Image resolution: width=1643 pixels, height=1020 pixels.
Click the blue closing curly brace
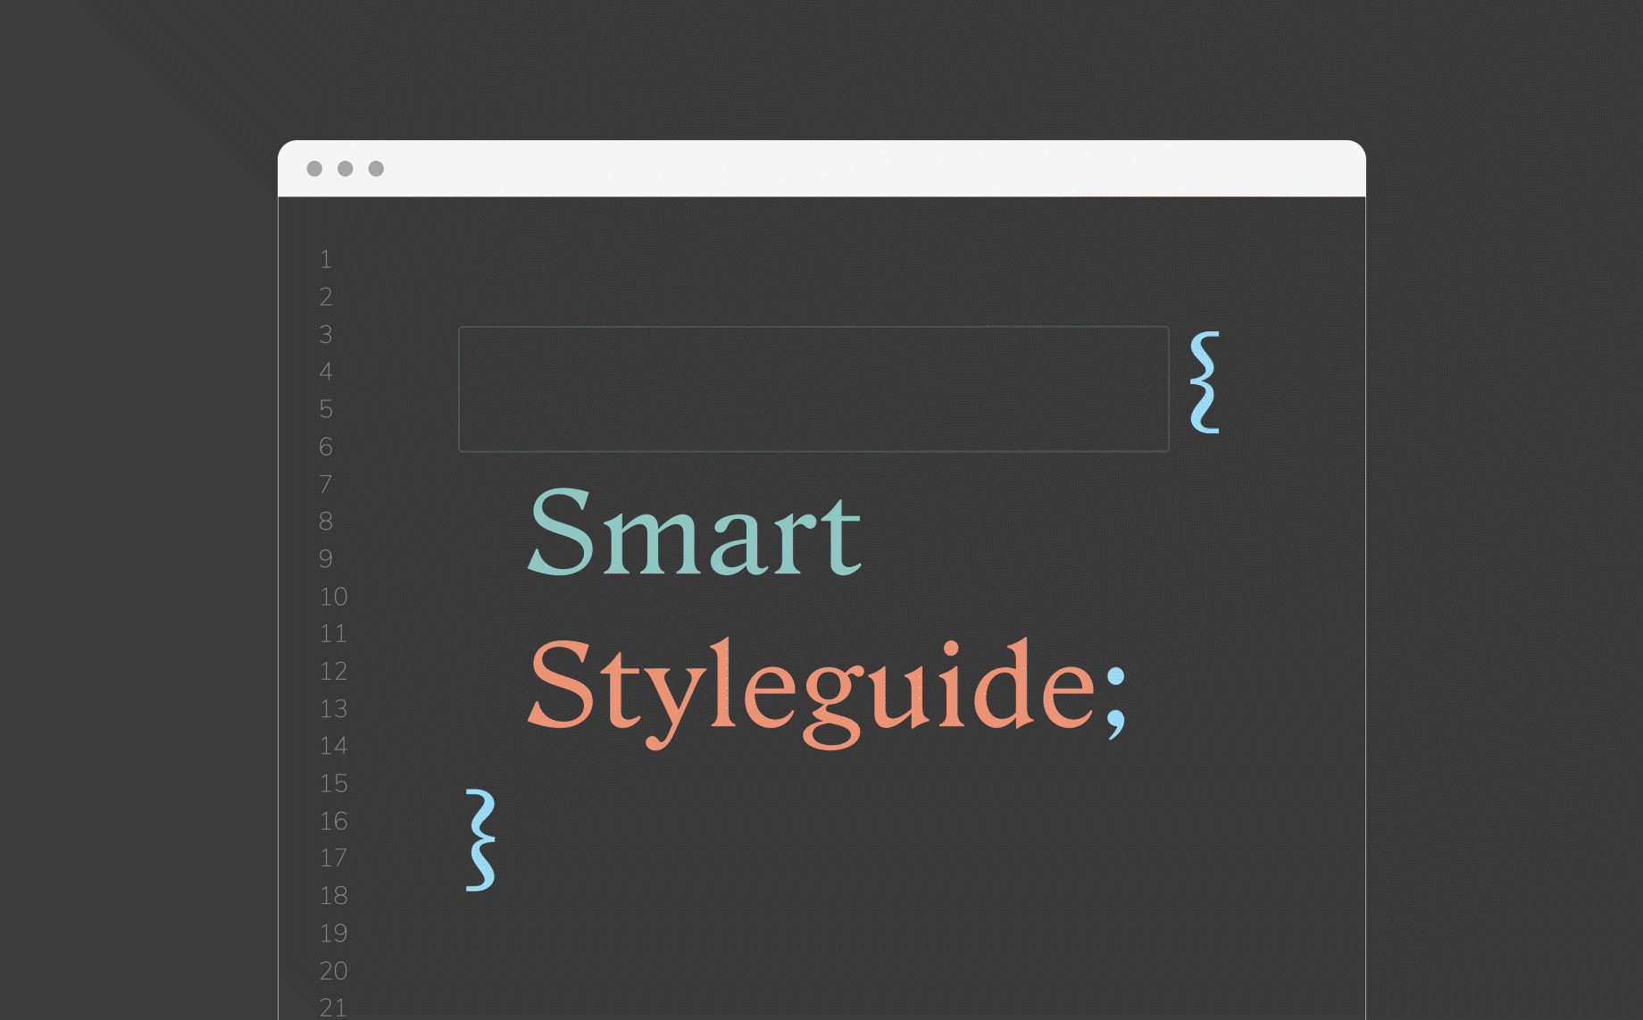tap(480, 840)
